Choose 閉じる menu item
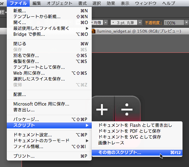Image resolution: width=189 pixels, height=167 pixels. (49, 44)
